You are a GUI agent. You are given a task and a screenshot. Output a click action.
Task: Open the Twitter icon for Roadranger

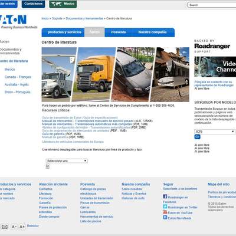click(165, 206)
